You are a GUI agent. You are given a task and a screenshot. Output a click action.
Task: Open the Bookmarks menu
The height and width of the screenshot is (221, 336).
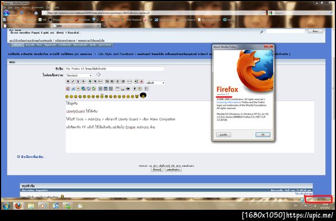pyautogui.click(x=38, y=7)
